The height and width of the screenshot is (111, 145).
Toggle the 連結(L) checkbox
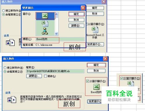pyautogui.click(x=45, y=76)
